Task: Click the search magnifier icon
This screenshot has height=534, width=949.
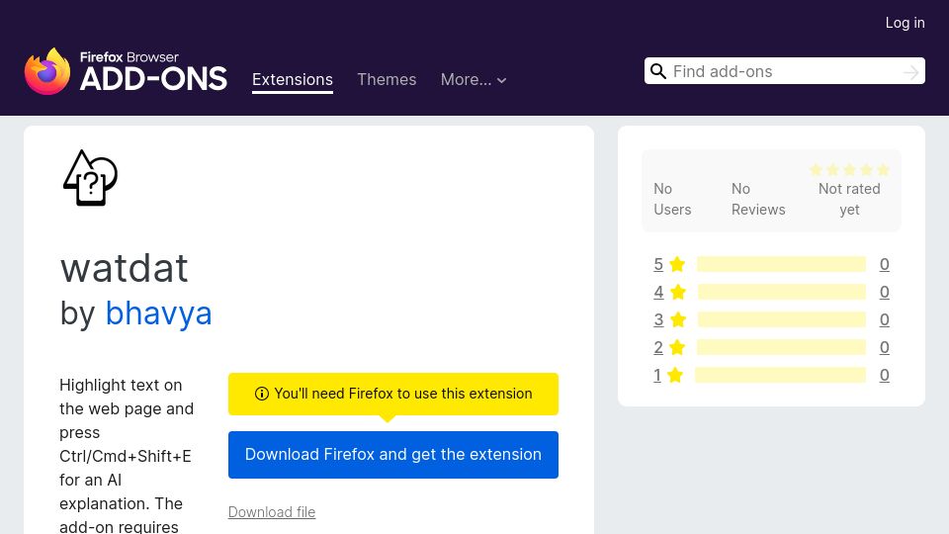Action: pos(658,71)
